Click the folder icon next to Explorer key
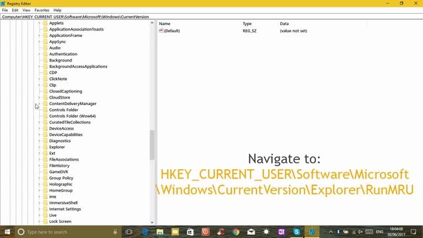This screenshot has width=423, height=238. point(46,147)
